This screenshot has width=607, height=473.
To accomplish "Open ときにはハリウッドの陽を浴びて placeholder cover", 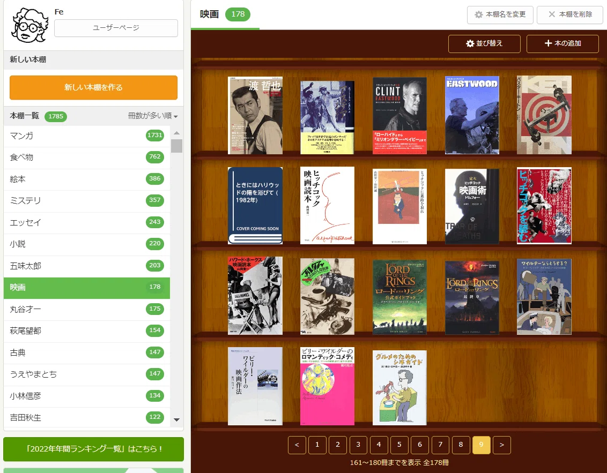I will (255, 205).
